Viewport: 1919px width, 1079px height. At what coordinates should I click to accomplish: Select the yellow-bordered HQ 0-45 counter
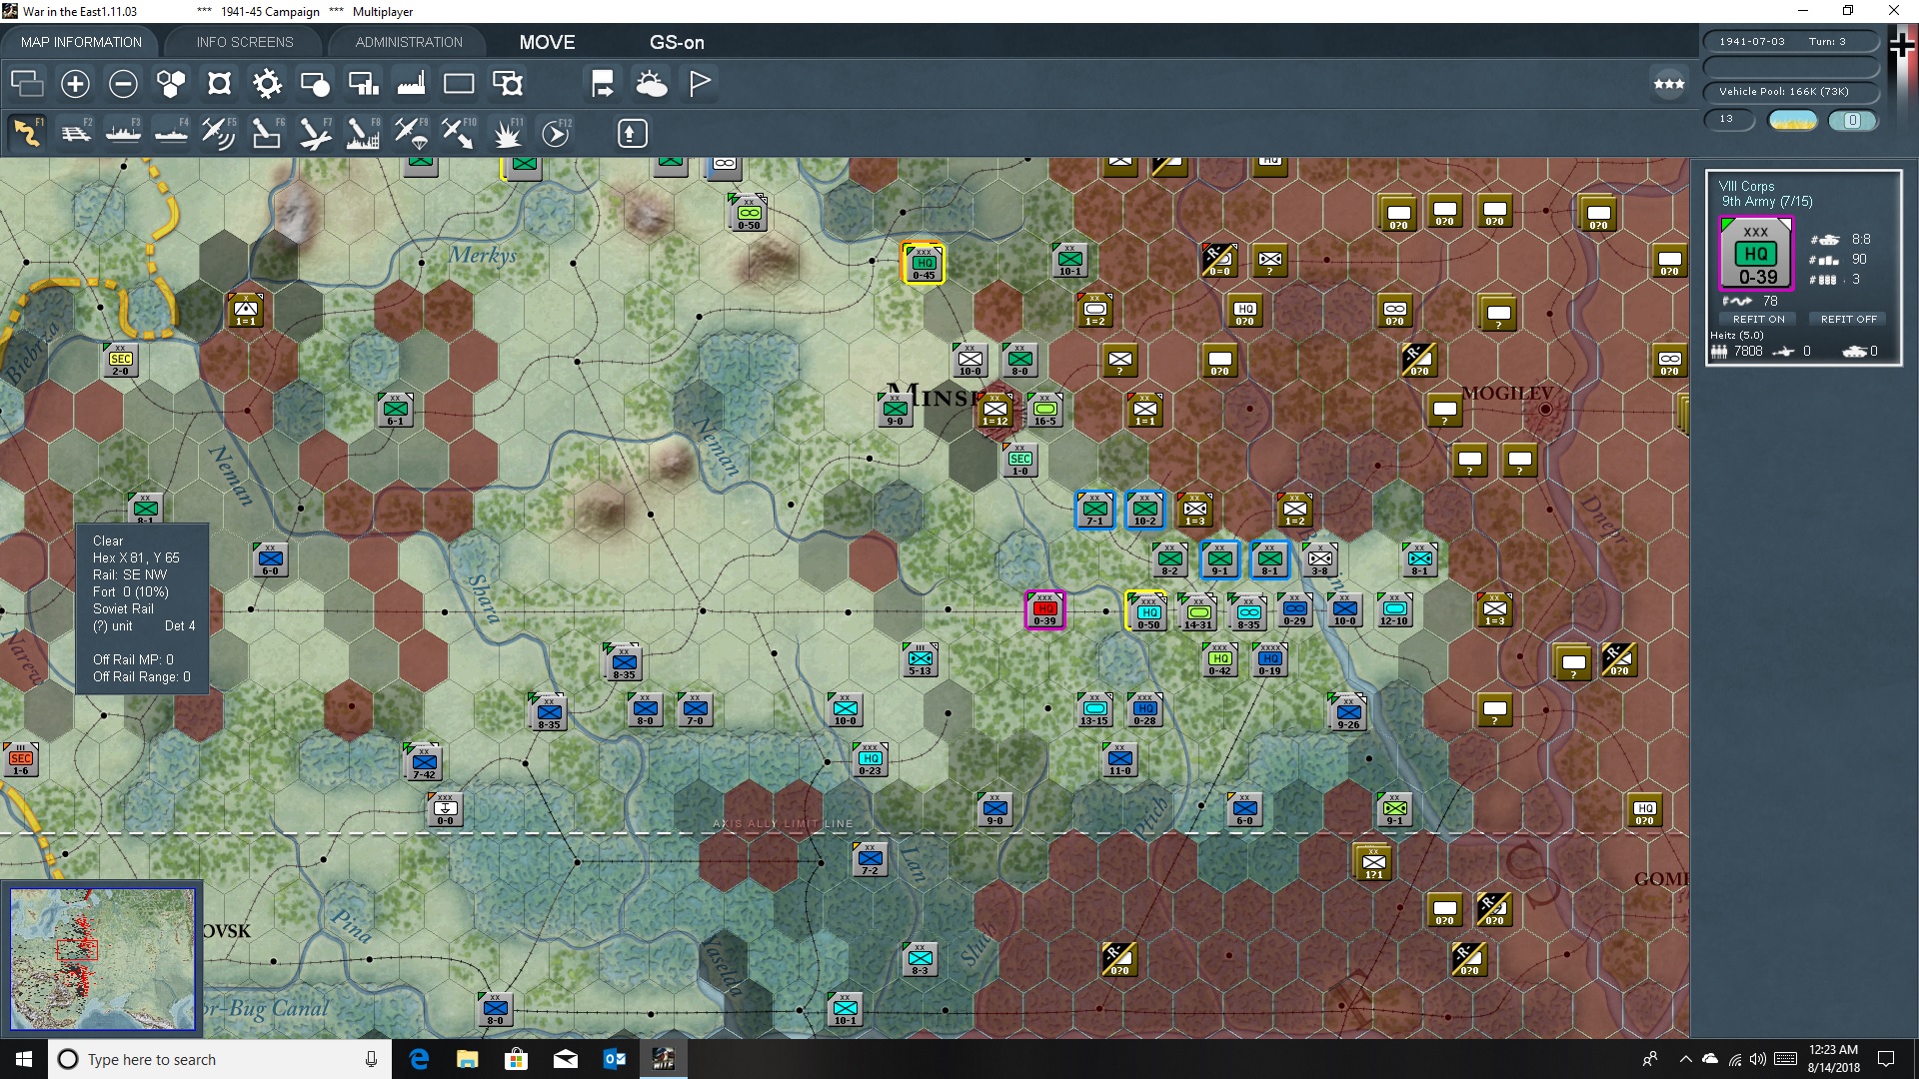point(924,263)
